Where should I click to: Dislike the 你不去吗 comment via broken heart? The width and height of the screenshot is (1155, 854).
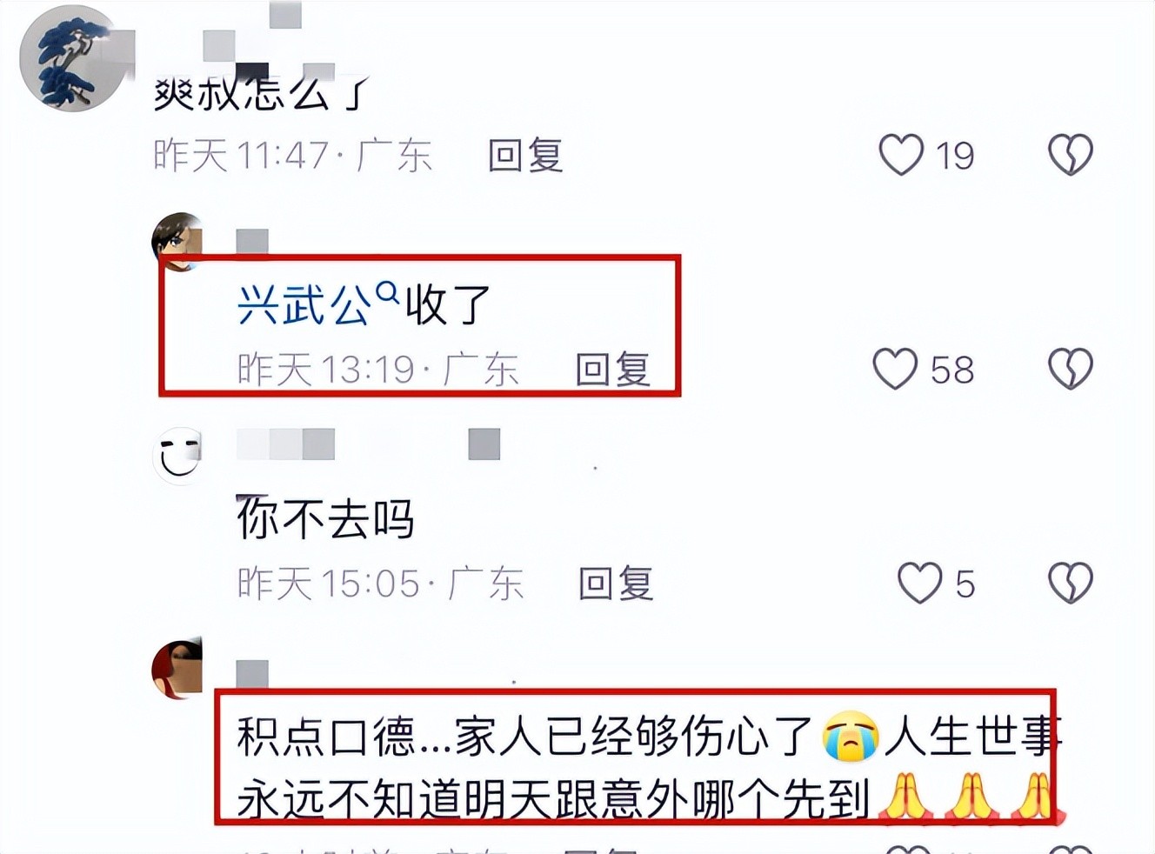click(x=1070, y=583)
